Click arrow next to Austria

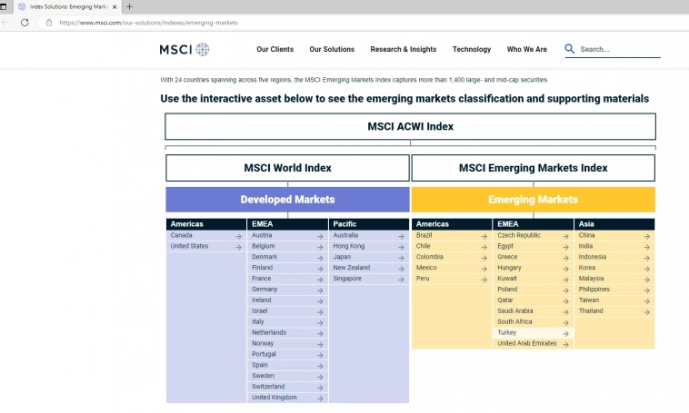[320, 236]
